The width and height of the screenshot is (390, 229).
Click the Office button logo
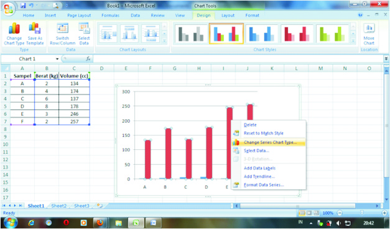click(x=8, y=9)
